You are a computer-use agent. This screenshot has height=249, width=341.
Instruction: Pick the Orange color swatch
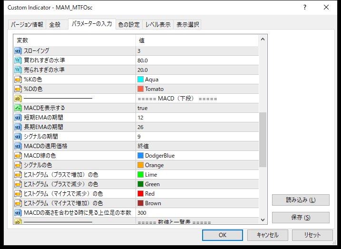140,165
